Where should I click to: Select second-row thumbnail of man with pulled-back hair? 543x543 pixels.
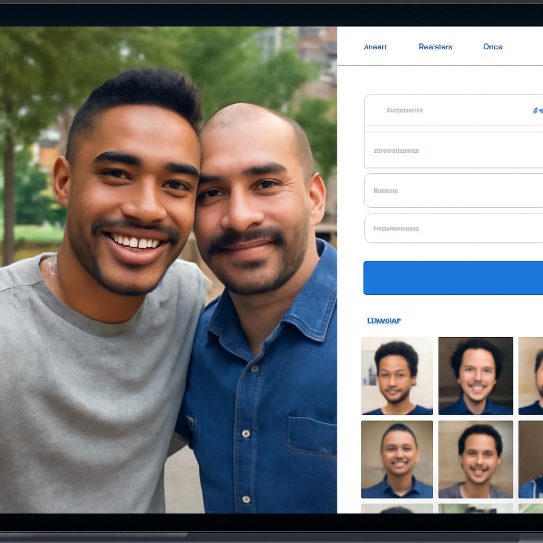(397, 459)
